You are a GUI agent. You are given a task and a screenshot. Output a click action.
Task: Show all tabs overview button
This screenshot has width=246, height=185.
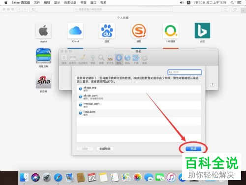pyautogui.click(x=235, y=9)
